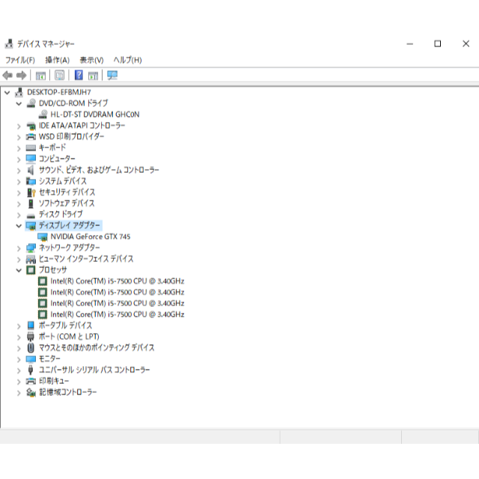Expand the モニター branch
The image size is (479, 479).
tap(19, 359)
